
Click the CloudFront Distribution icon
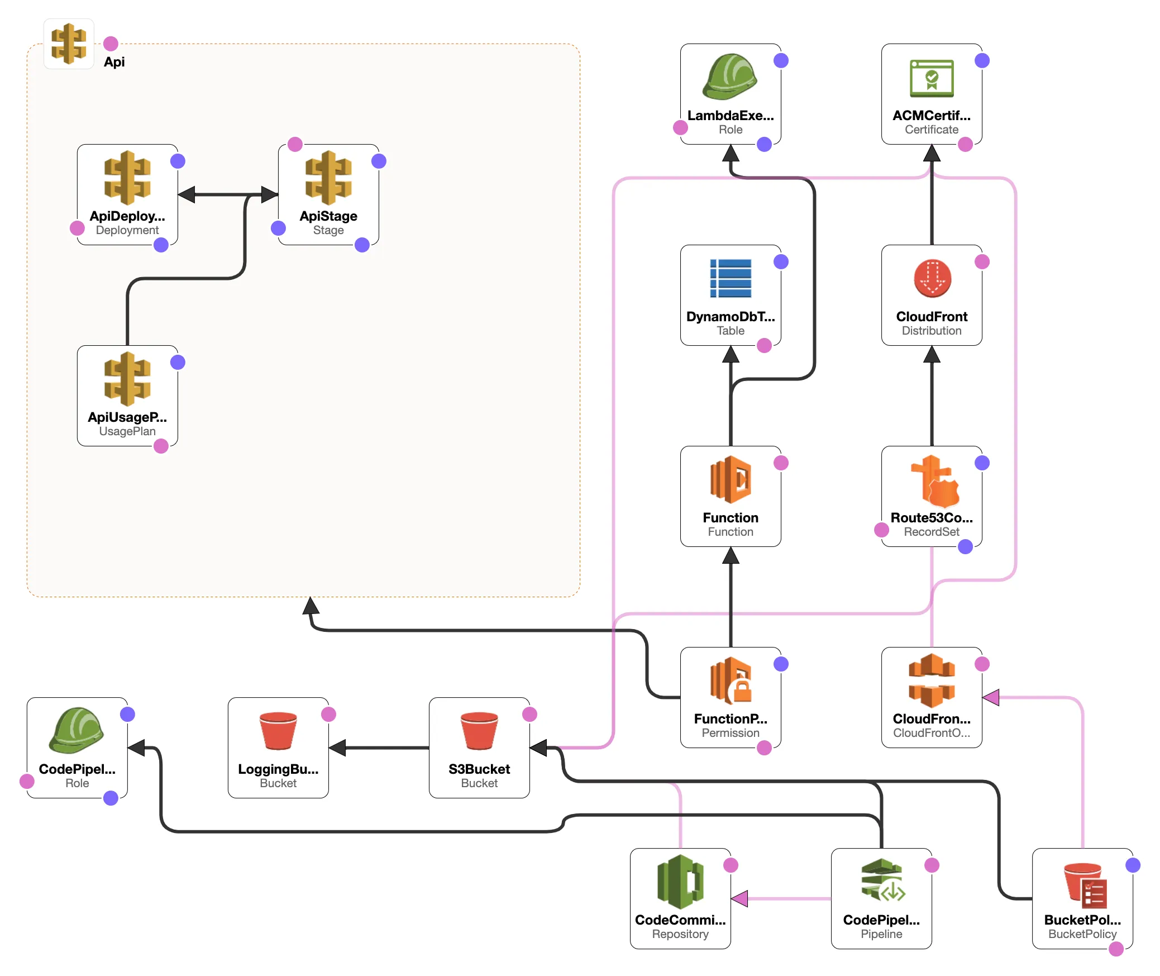pos(932,278)
